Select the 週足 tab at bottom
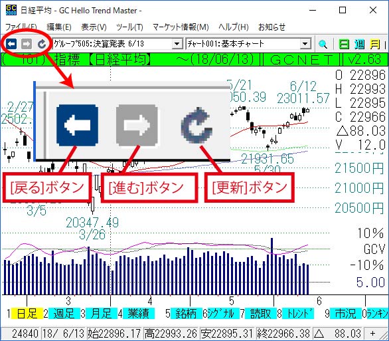Screen dimensions: 389x341 [64, 314]
